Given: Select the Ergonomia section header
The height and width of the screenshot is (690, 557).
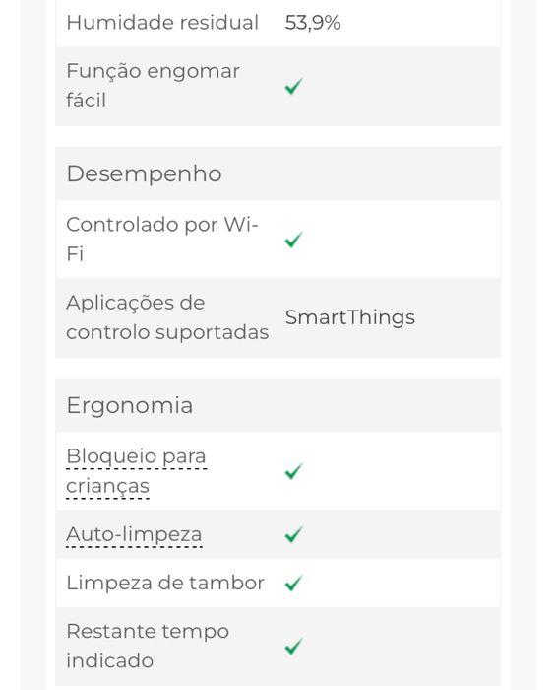Looking at the screenshot, I should click(x=278, y=405).
